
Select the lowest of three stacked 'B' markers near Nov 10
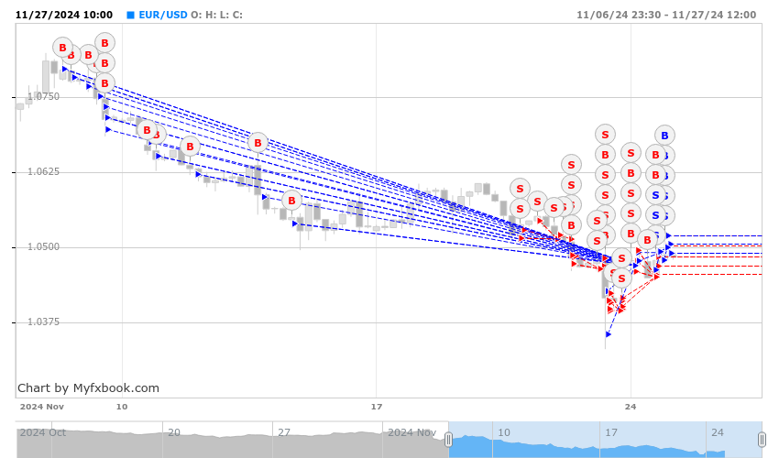(x=104, y=83)
